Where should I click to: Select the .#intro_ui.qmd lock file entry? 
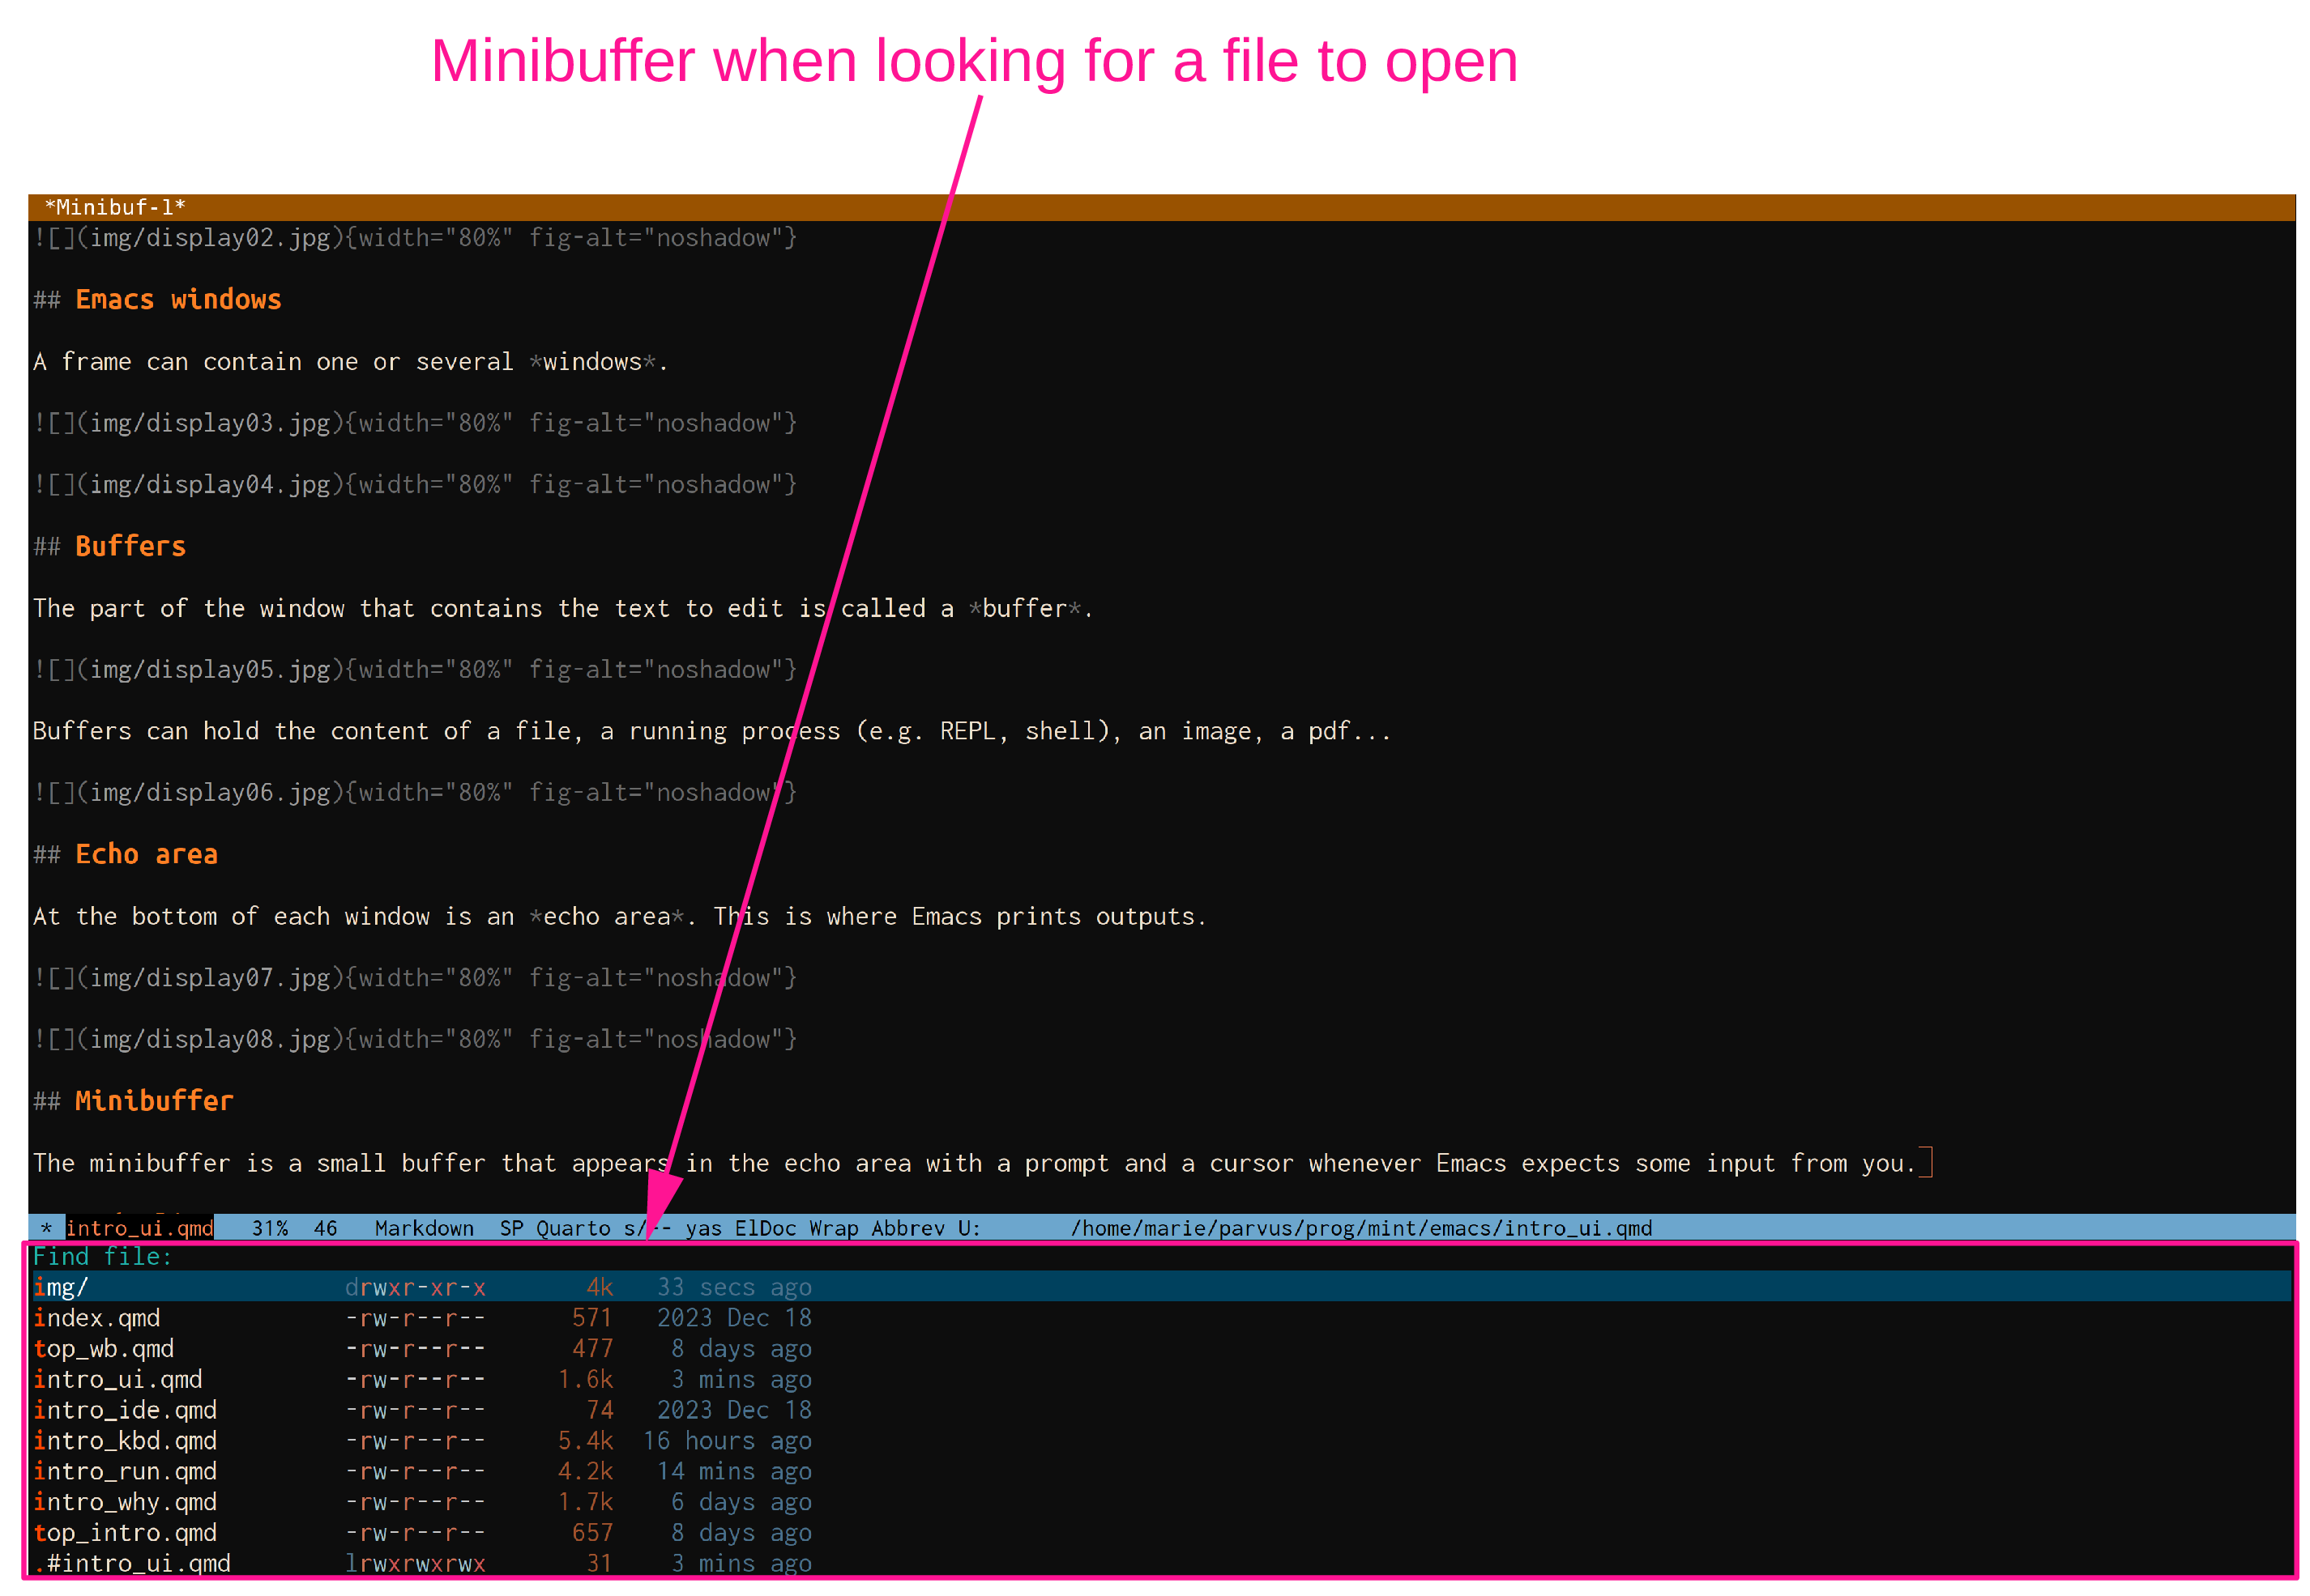click(x=132, y=1564)
